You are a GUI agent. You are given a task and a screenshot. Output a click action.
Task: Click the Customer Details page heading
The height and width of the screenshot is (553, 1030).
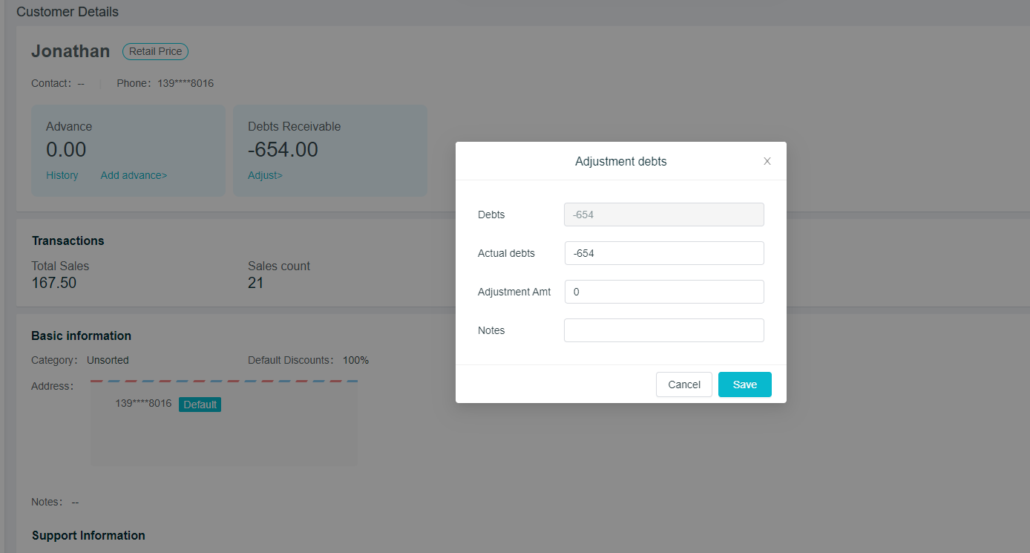68,12
